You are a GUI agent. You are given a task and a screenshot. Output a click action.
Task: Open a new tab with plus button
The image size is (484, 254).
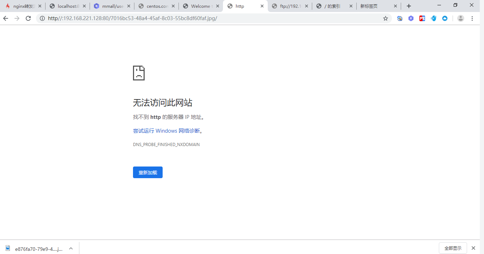tap(409, 6)
